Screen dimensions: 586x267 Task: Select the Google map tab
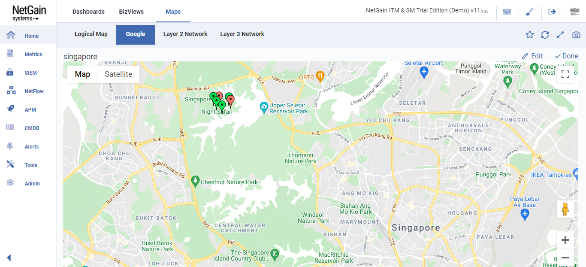(x=136, y=34)
